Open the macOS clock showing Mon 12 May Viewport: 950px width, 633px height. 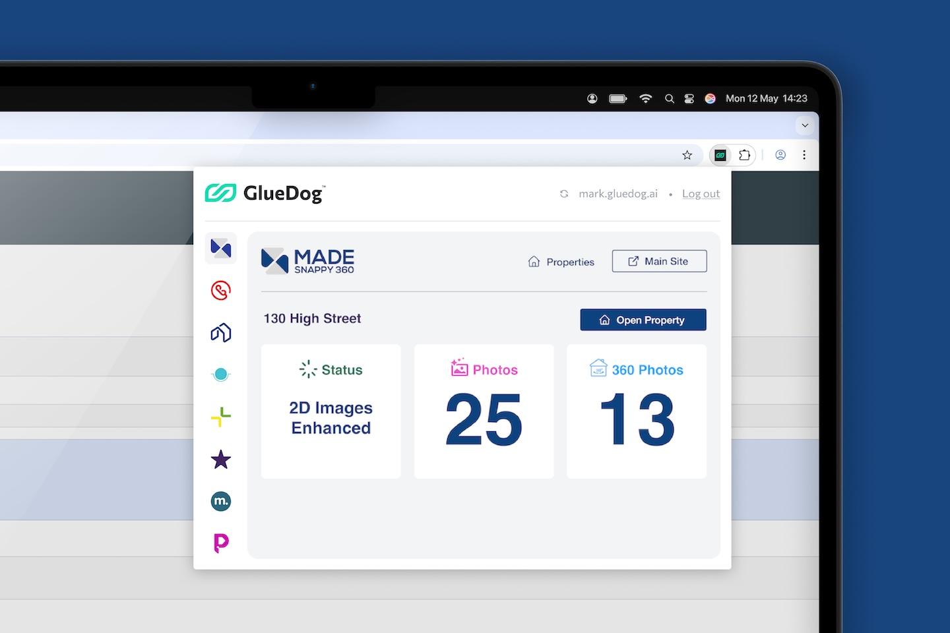coord(767,98)
